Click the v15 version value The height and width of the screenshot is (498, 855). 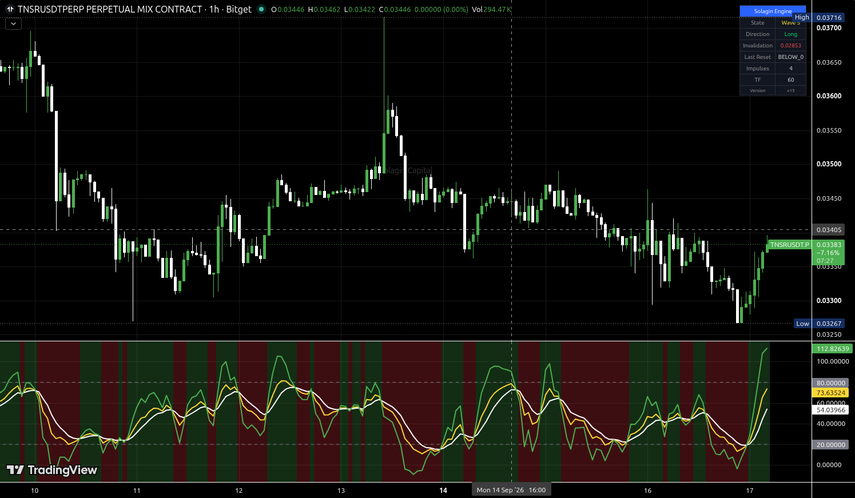pyautogui.click(x=791, y=91)
